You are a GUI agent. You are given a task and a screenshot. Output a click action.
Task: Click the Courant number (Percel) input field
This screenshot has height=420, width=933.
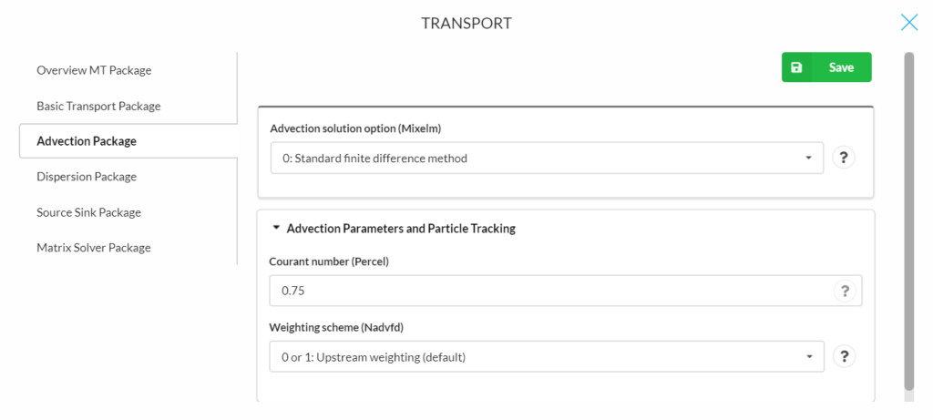tap(565, 291)
